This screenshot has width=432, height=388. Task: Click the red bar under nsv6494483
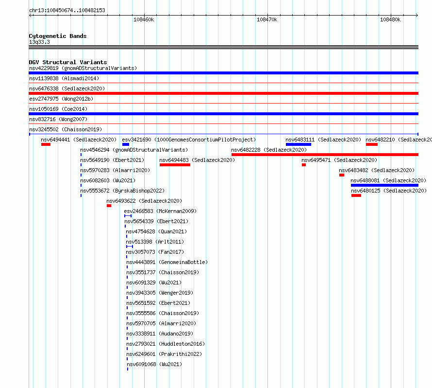175,165
